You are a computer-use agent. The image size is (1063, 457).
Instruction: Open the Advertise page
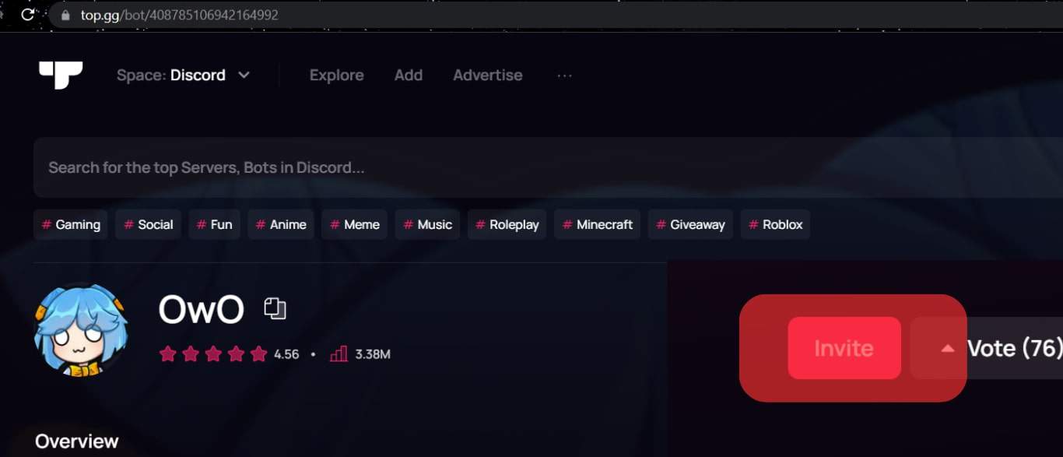488,75
